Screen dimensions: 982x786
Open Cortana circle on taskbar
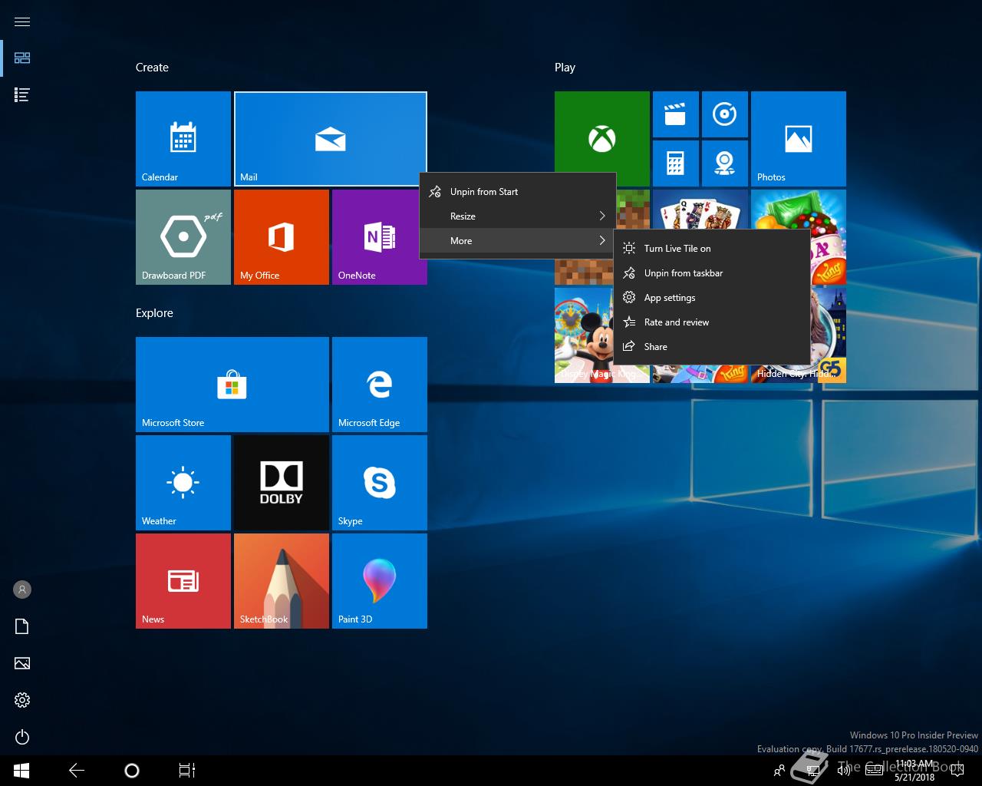click(132, 771)
